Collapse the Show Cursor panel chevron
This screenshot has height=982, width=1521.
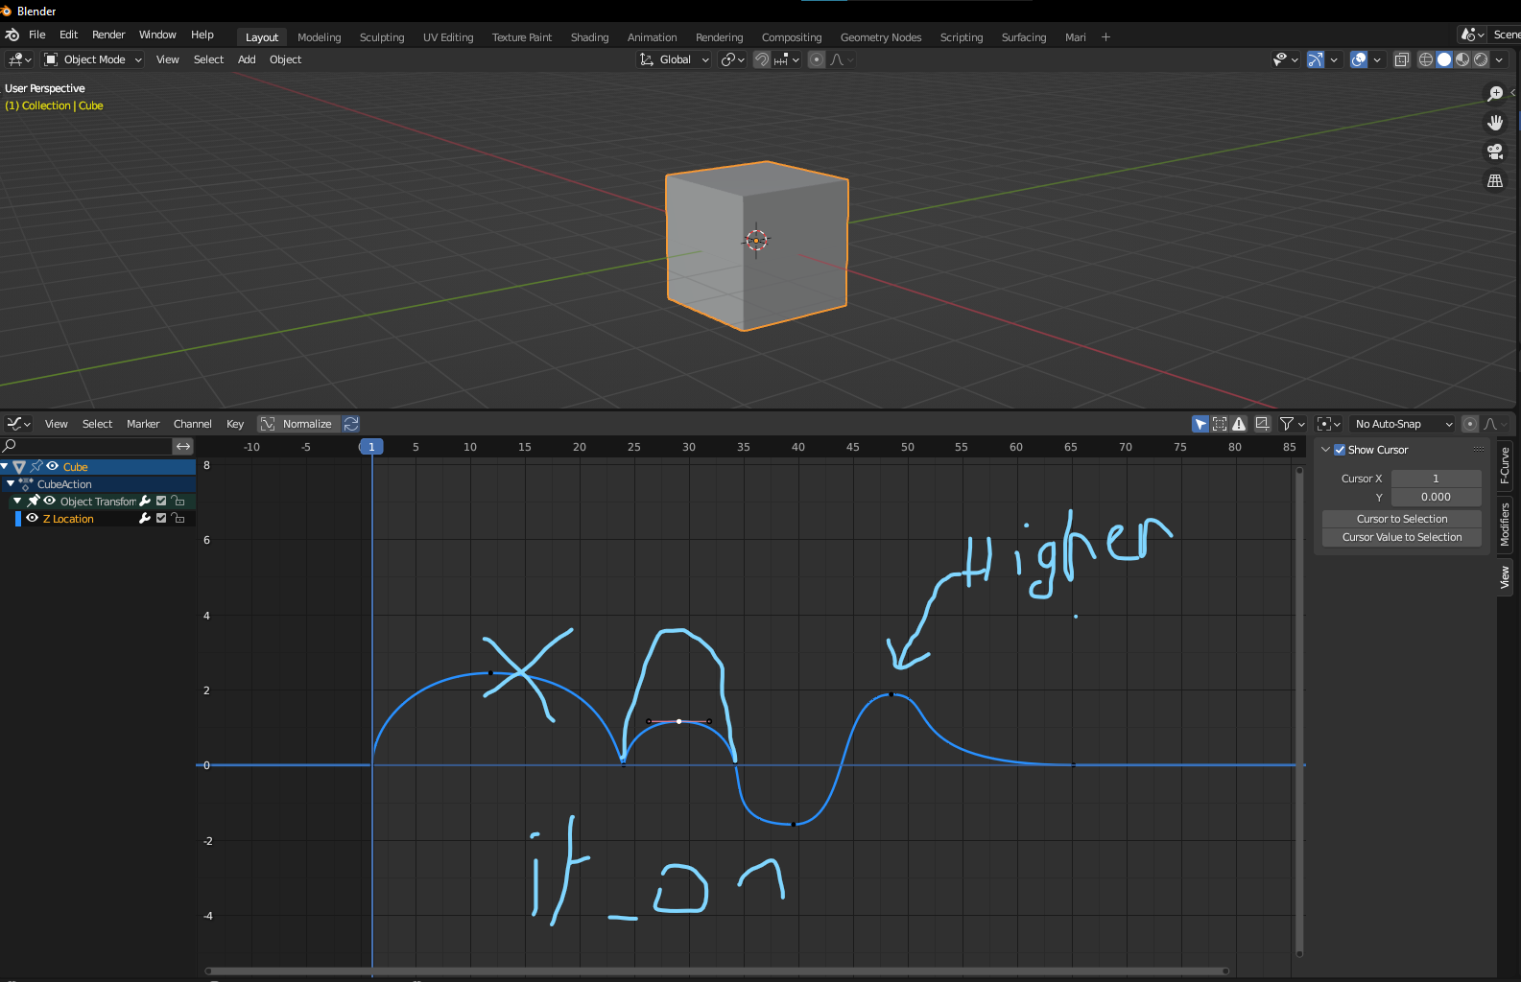pos(1325,450)
